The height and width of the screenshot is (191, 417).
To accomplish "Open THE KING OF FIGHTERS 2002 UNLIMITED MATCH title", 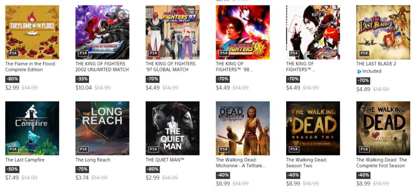I will click(102, 67).
